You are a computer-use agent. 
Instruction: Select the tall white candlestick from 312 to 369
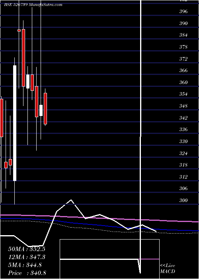click(15, 123)
